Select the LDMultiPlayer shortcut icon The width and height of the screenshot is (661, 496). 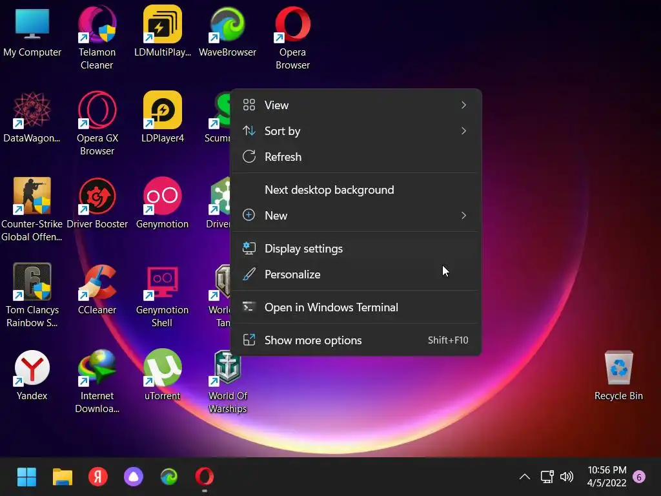[162, 32]
